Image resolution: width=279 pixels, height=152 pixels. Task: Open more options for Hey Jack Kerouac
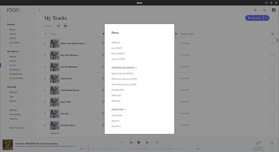tap(272, 55)
